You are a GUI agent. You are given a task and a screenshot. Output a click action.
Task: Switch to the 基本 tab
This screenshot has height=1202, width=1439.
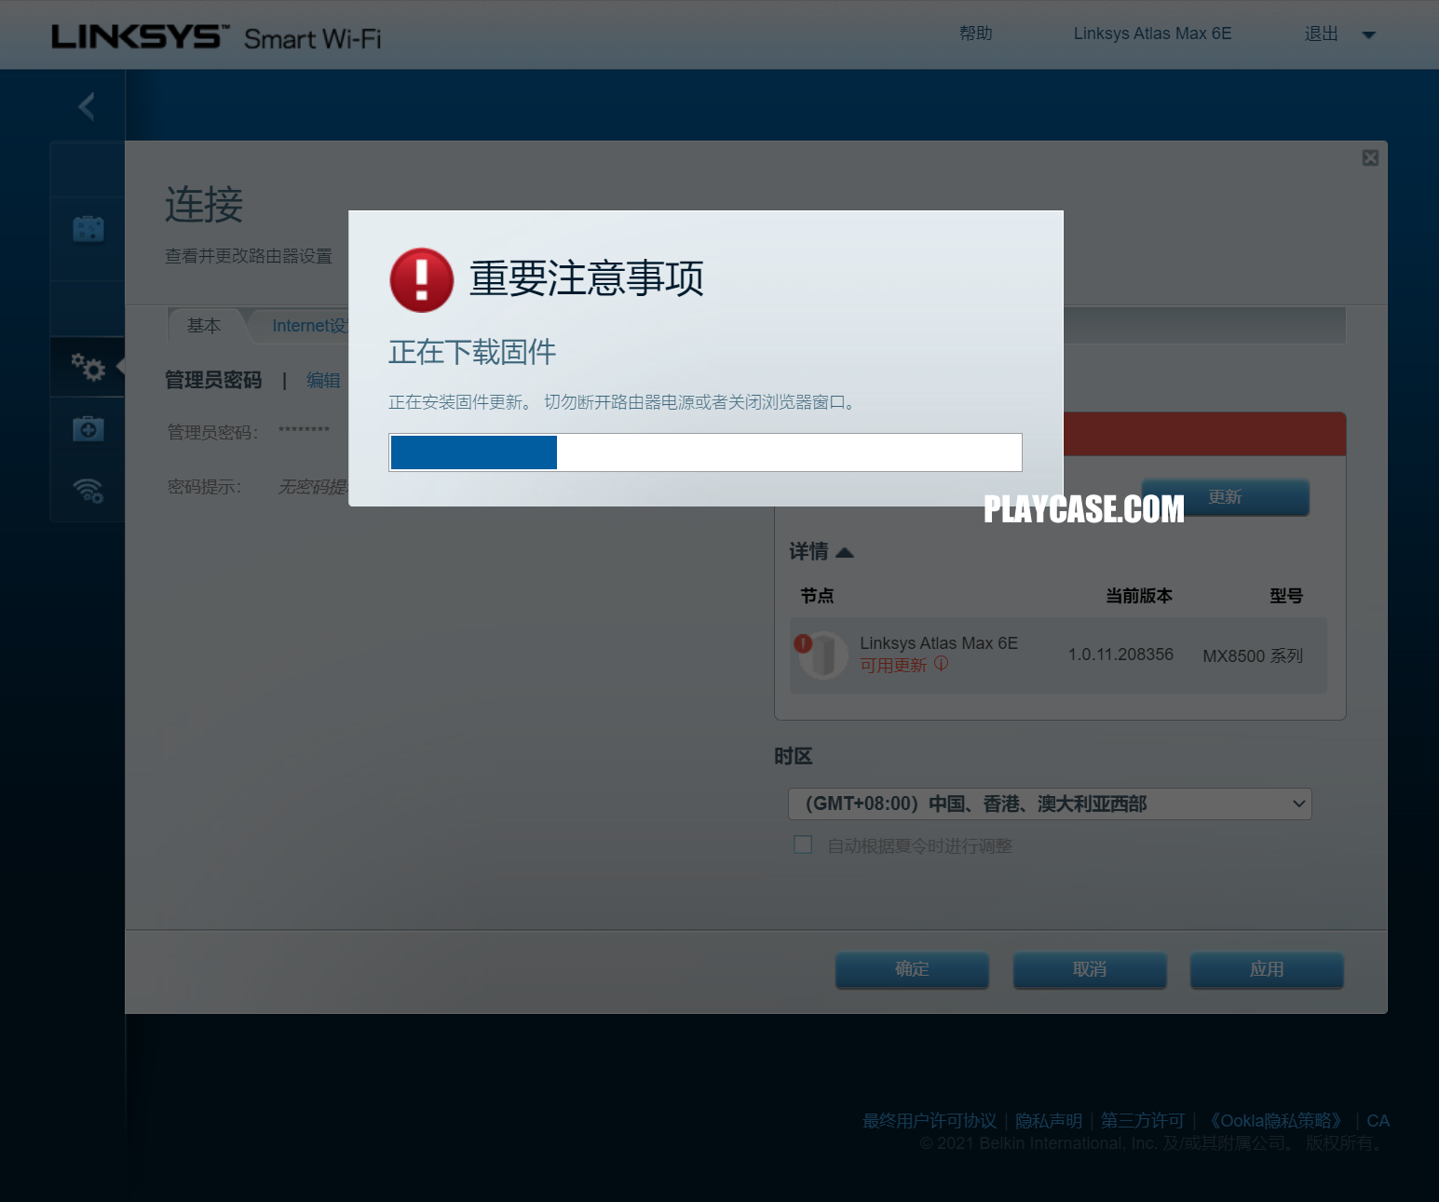point(204,326)
